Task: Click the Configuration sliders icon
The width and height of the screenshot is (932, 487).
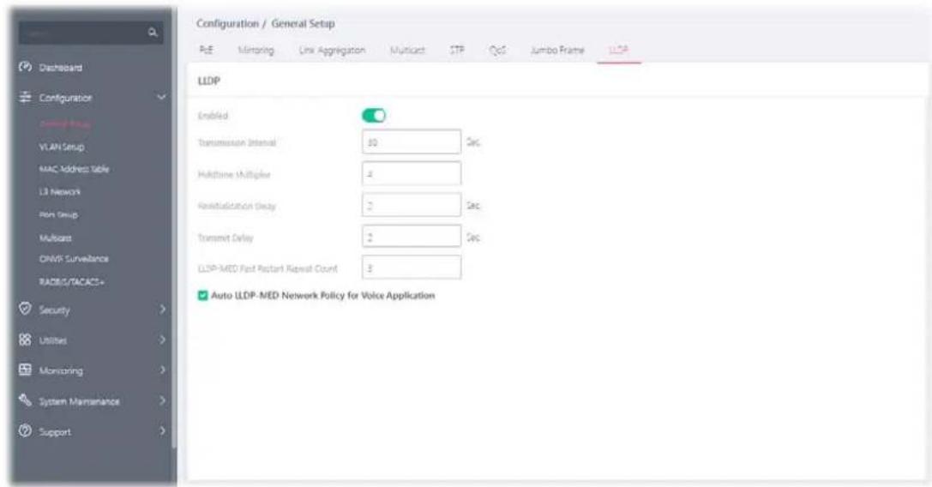Action: (x=25, y=97)
